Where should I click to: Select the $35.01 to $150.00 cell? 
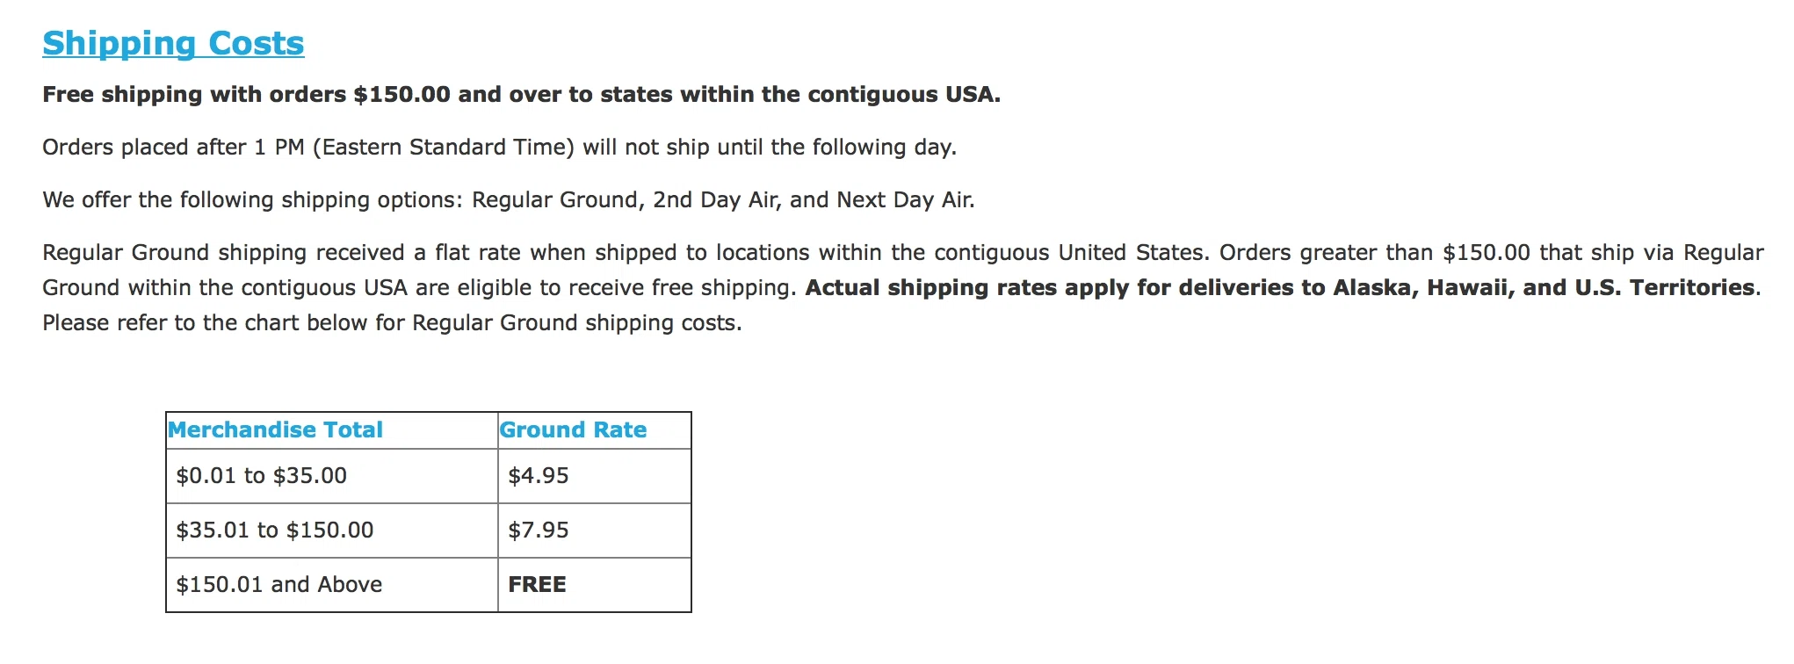(332, 530)
